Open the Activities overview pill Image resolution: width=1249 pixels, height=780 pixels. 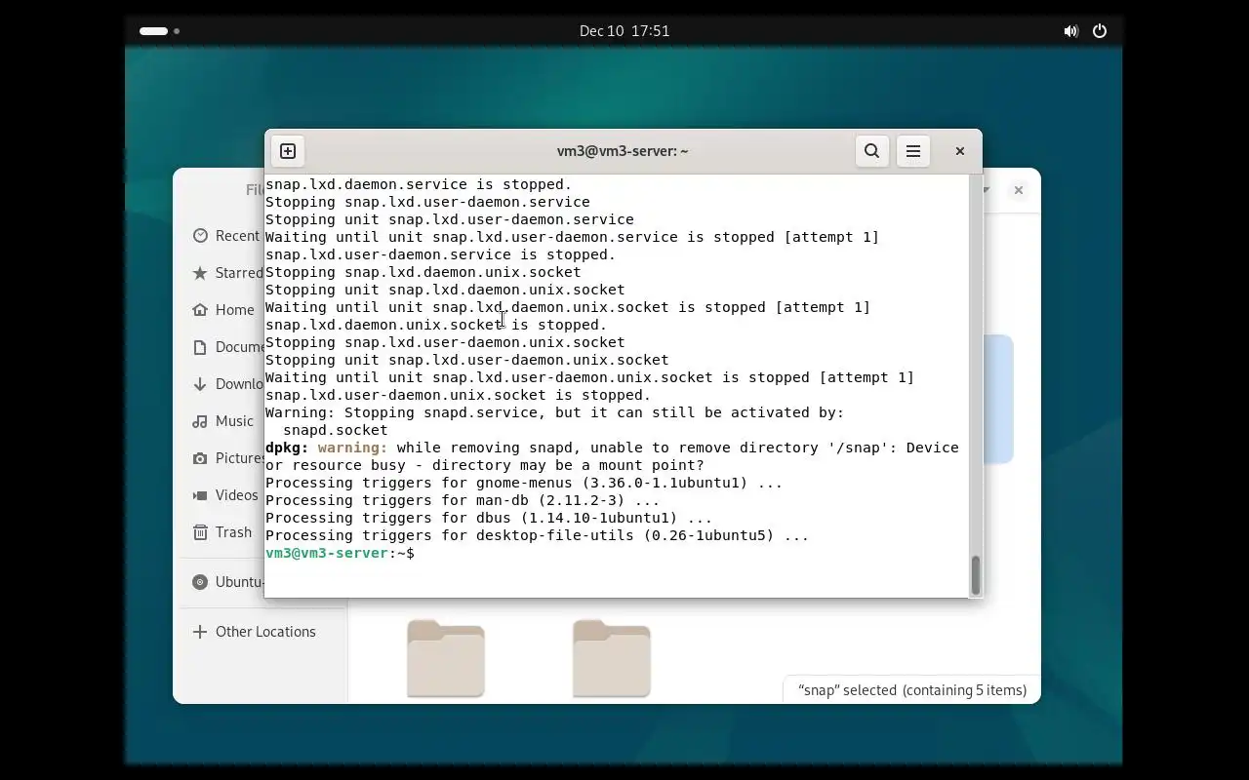click(x=159, y=31)
